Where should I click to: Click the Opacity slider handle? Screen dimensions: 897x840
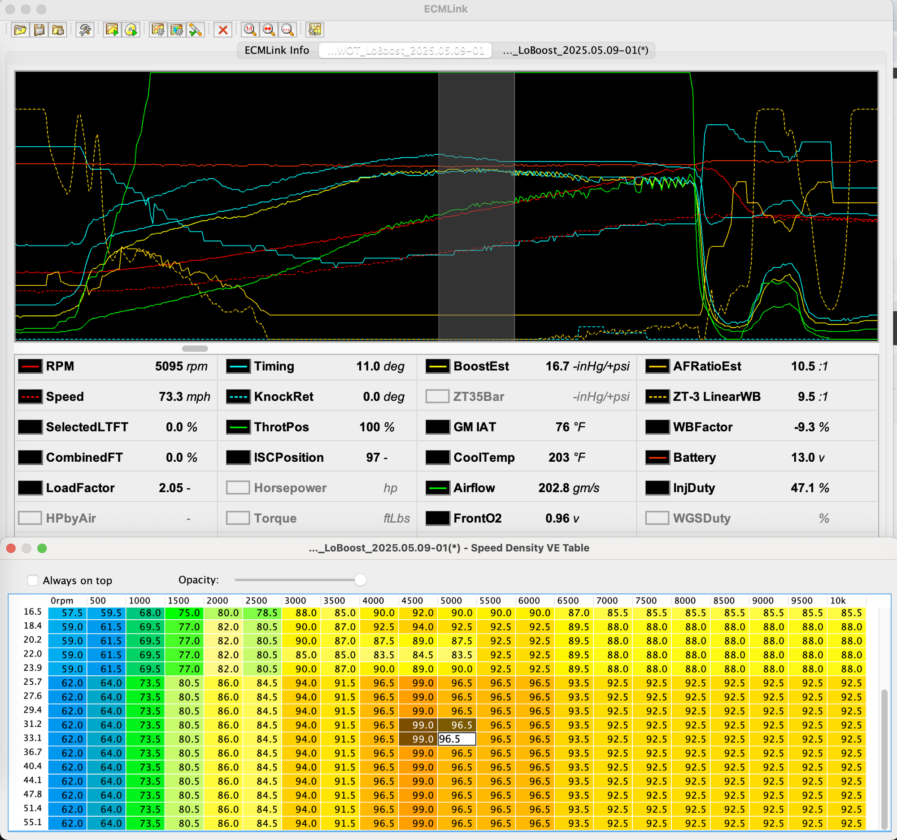(360, 580)
